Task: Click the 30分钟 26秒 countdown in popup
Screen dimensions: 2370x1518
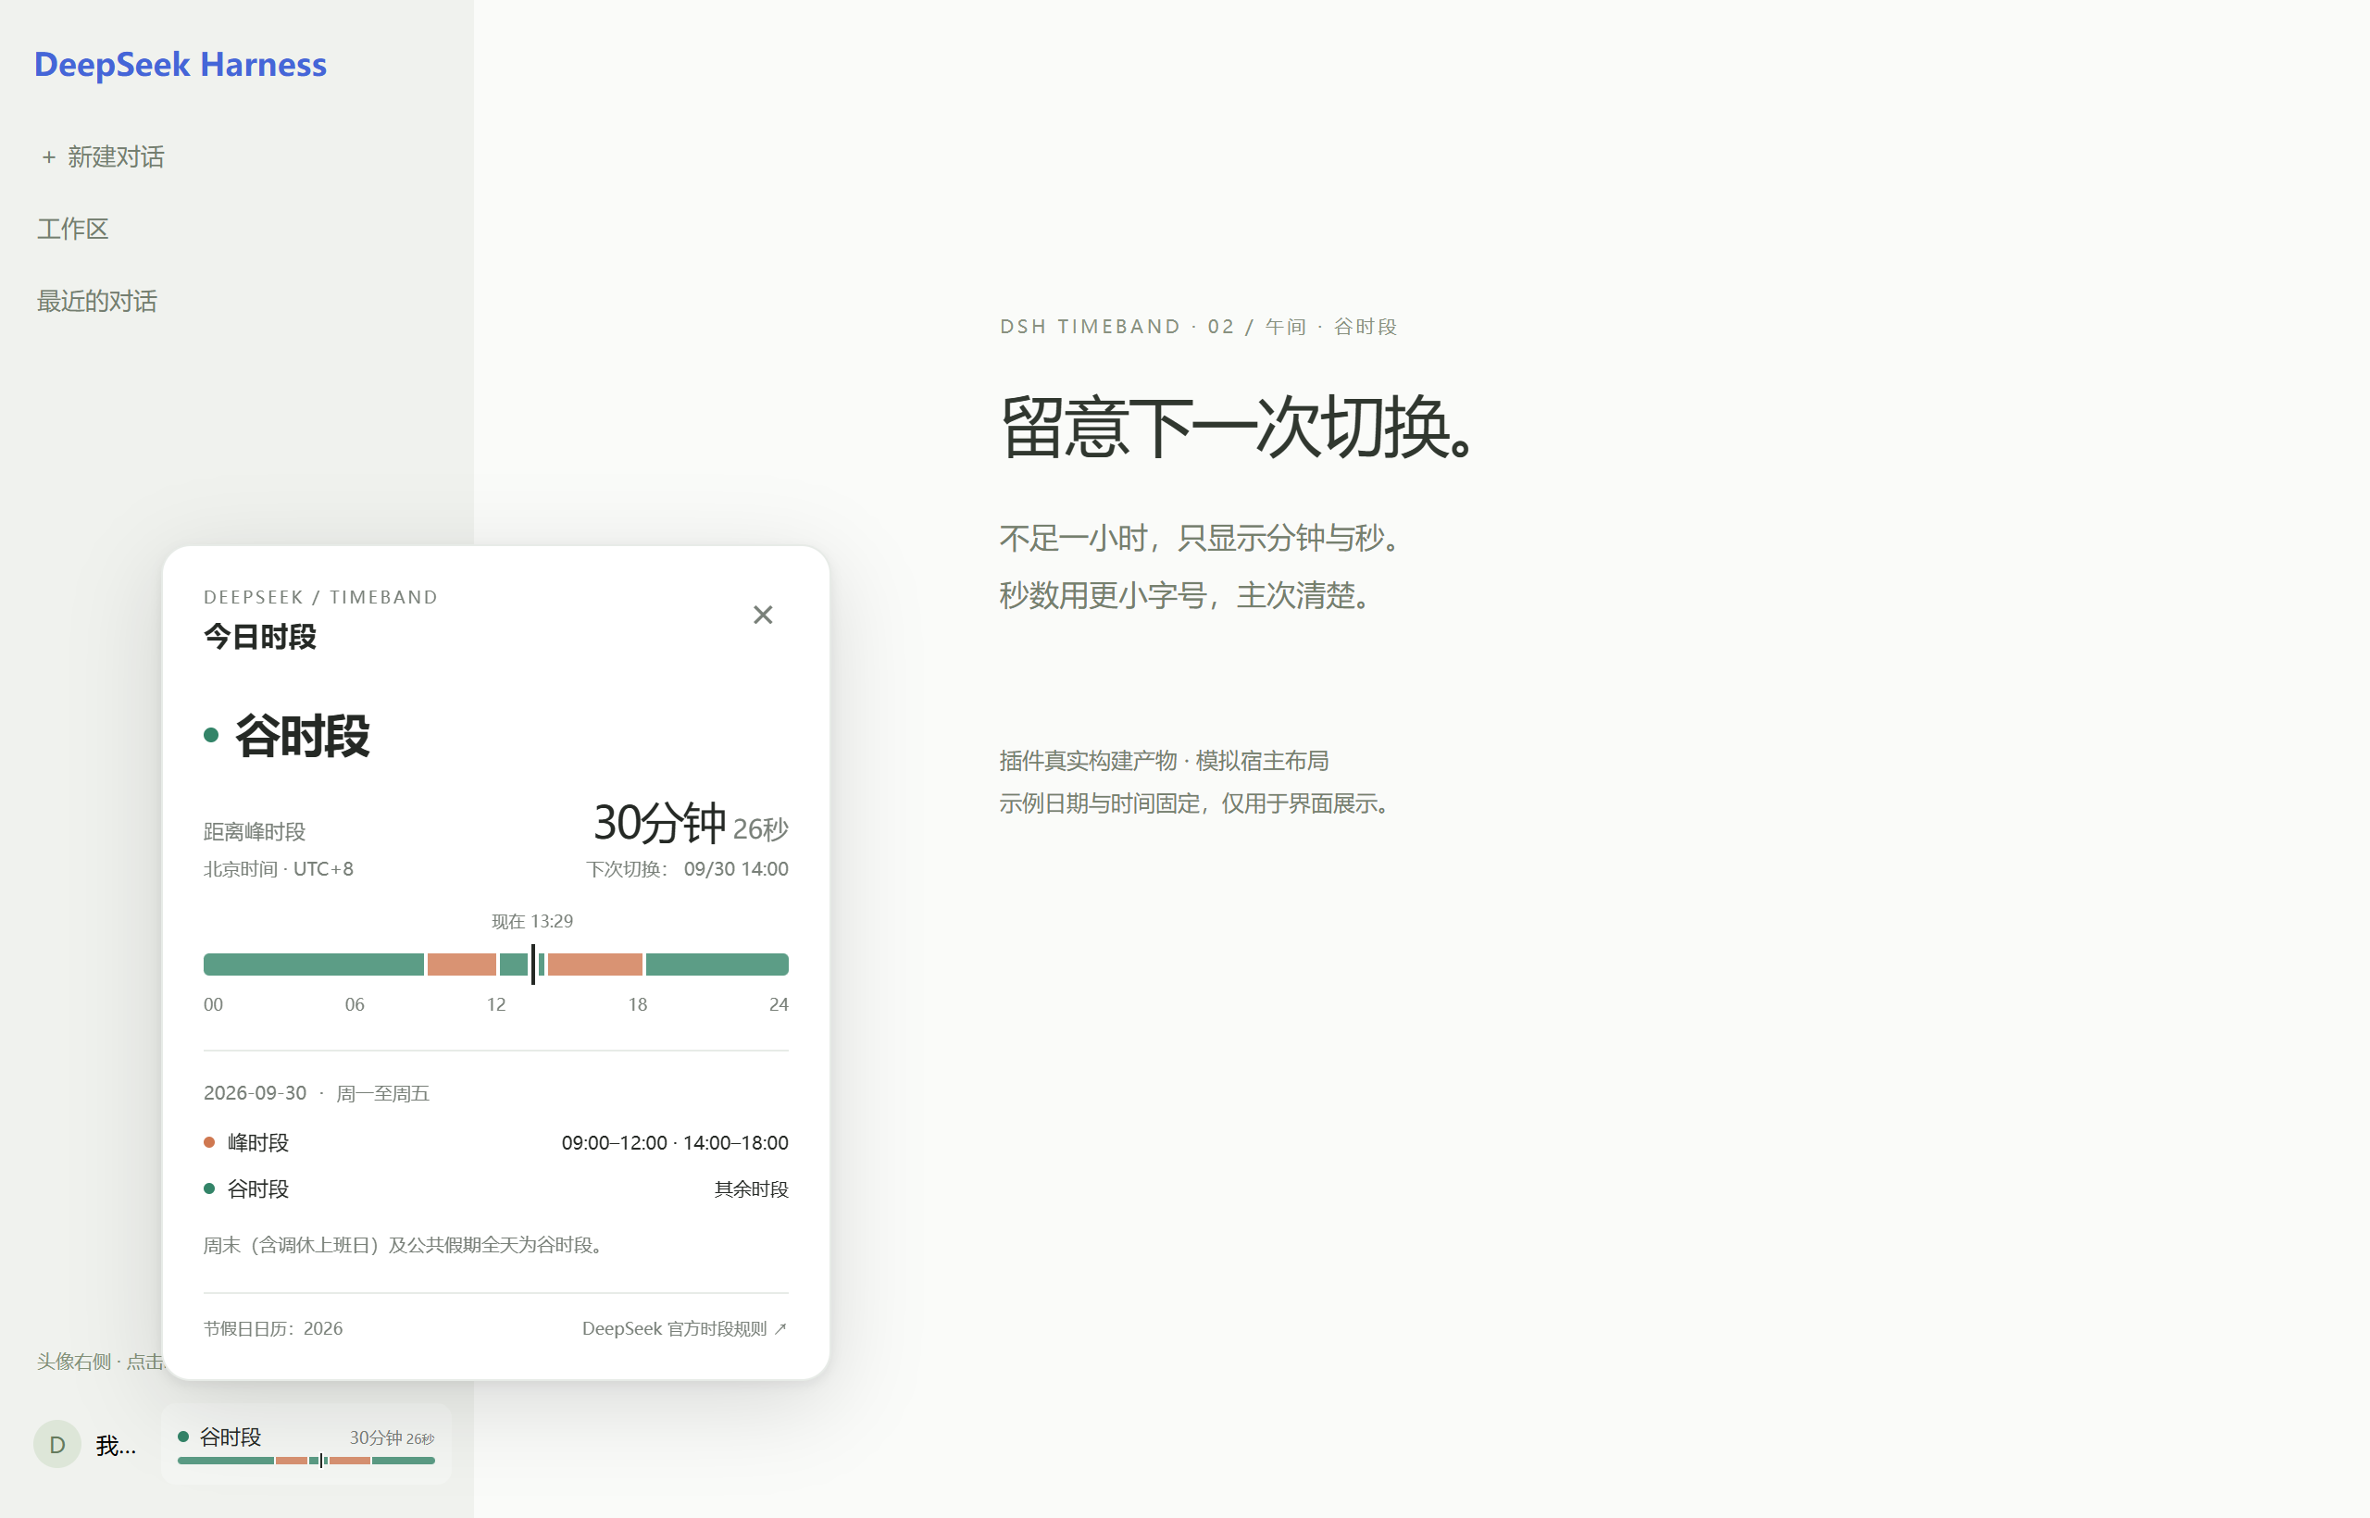Action: pos(690,823)
